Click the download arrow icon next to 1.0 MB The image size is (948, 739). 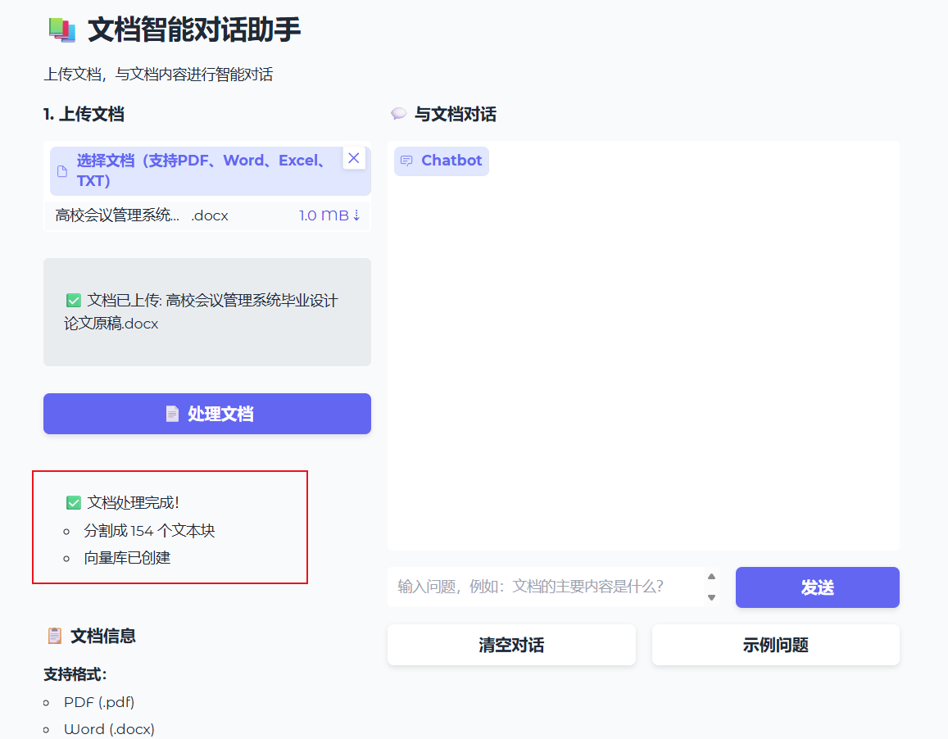click(357, 215)
